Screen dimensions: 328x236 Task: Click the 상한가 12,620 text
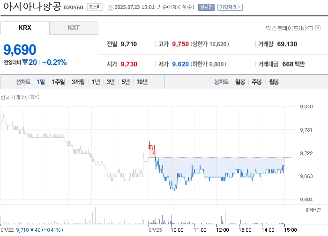click(209, 44)
